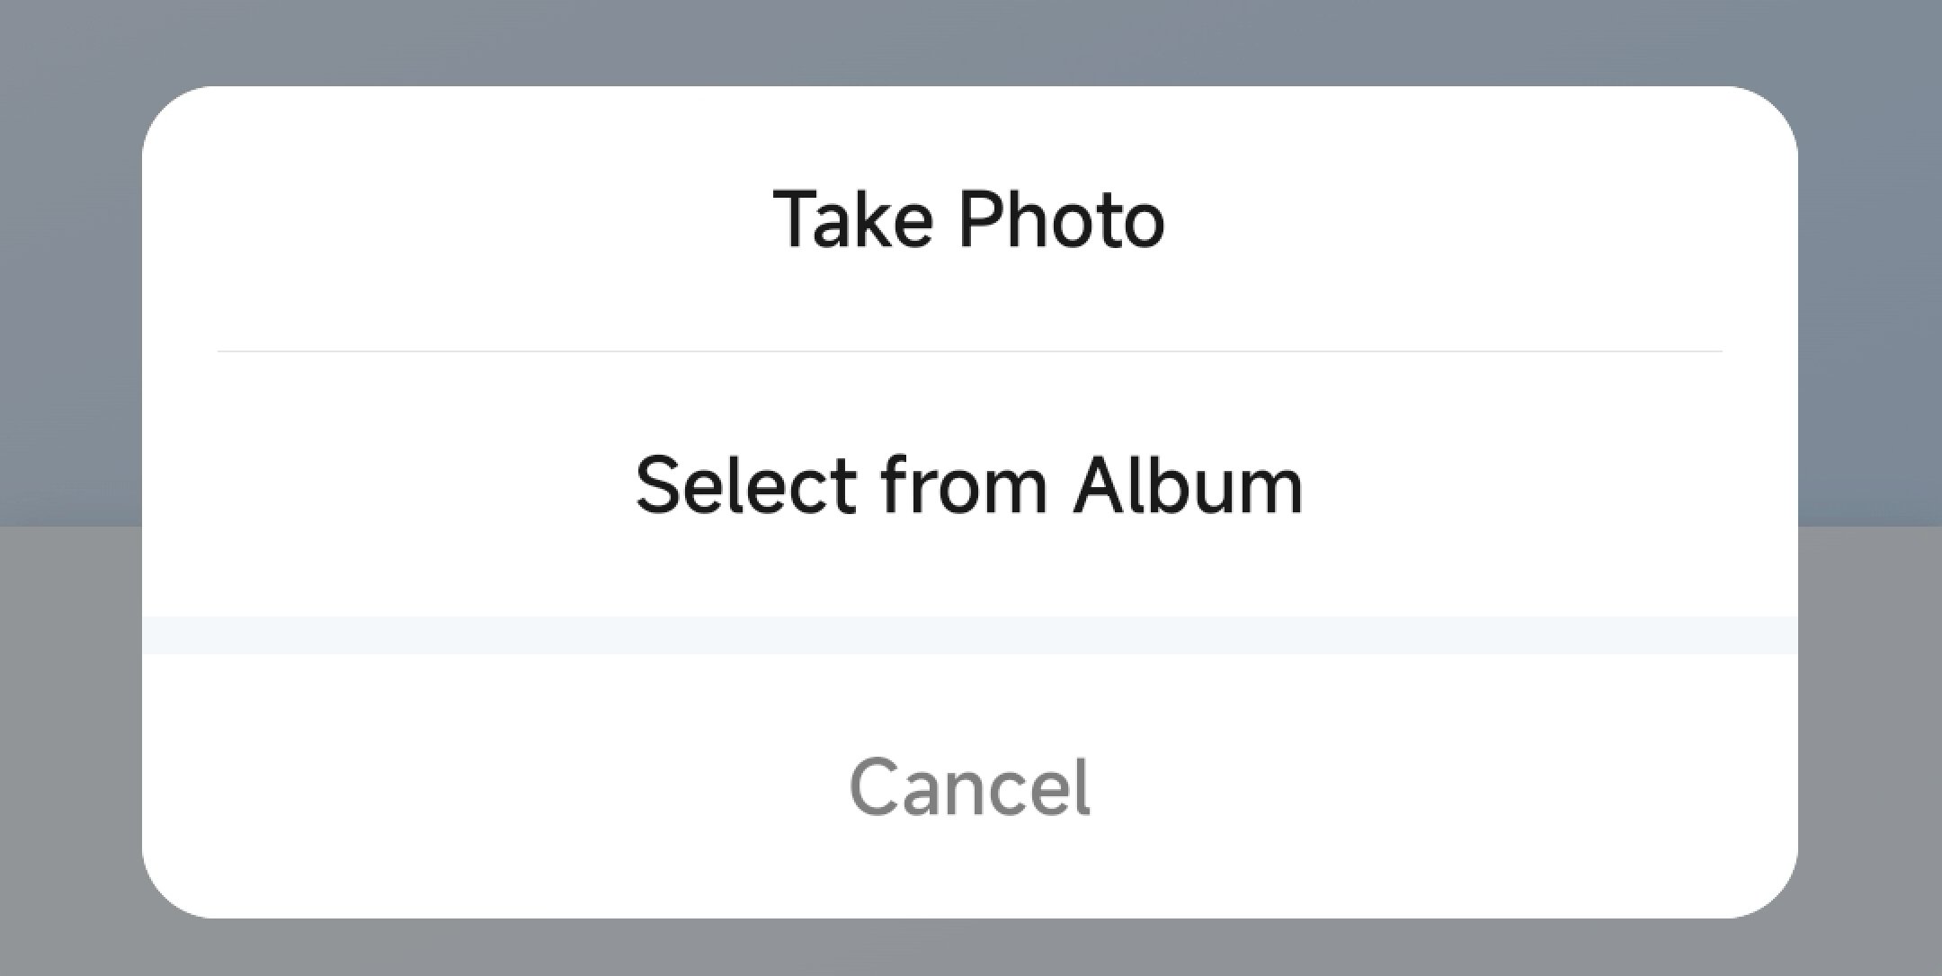Open the camera with Take Photo
1942x976 pixels.
coord(969,219)
